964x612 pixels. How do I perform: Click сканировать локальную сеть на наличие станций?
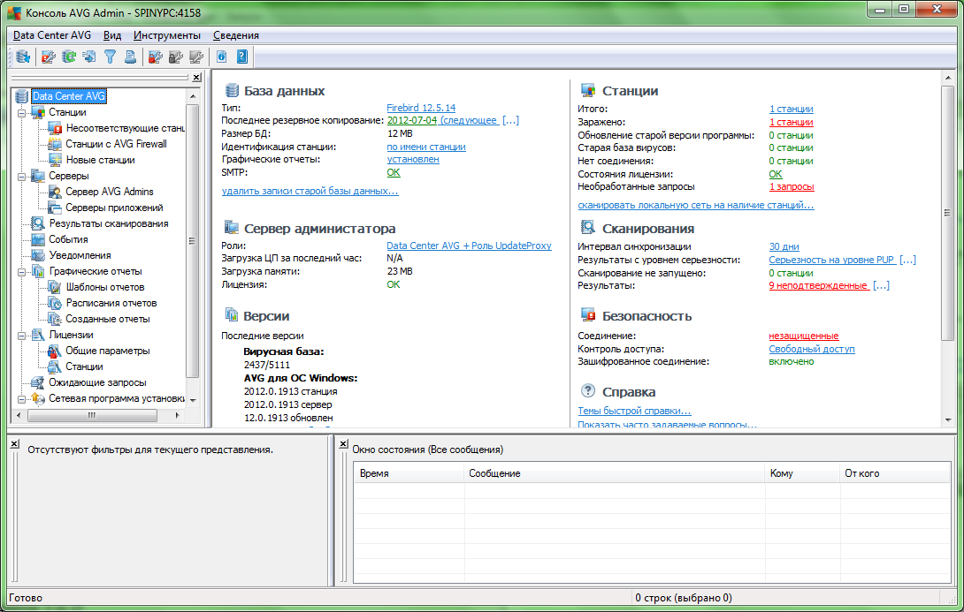tap(696, 205)
